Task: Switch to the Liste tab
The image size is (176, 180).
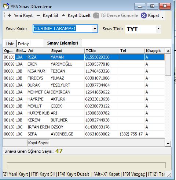Action: 10,44
